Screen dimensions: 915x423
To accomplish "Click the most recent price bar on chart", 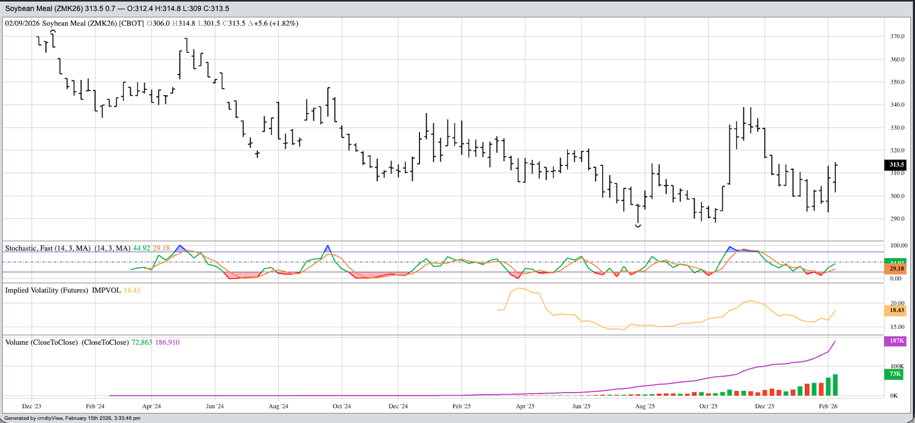I will tap(835, 177).
